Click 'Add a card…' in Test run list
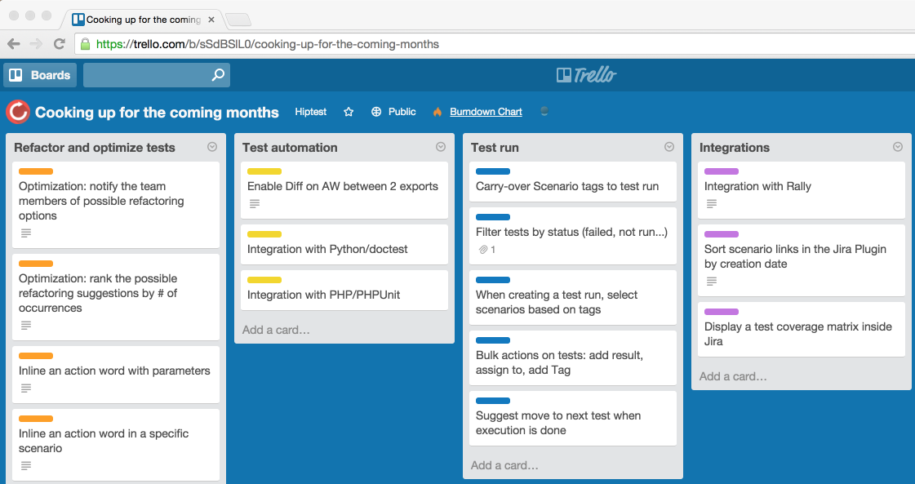This screenshot has width=915, height=484. pyautogui.click(x=504, y=465)
